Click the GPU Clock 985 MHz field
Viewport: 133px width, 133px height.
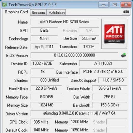point(41,122)
